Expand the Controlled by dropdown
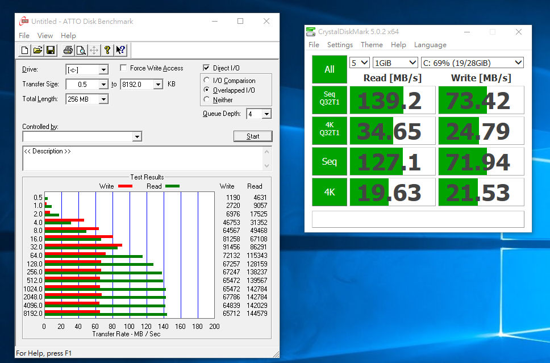This screenshot has height=363, width=550. tap(137, 136)
